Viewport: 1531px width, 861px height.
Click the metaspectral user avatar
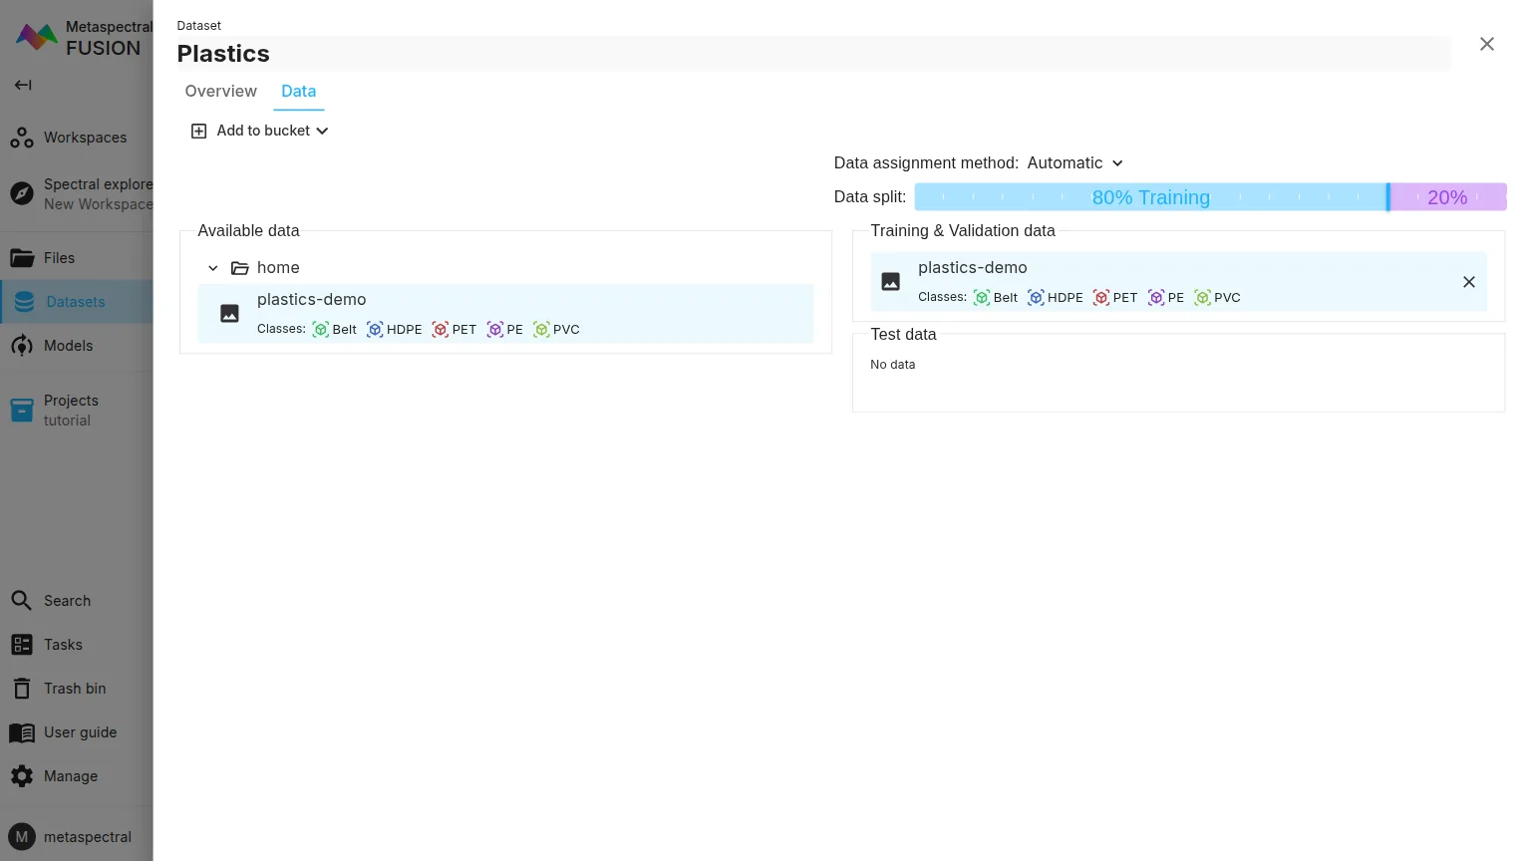[22, 837]
